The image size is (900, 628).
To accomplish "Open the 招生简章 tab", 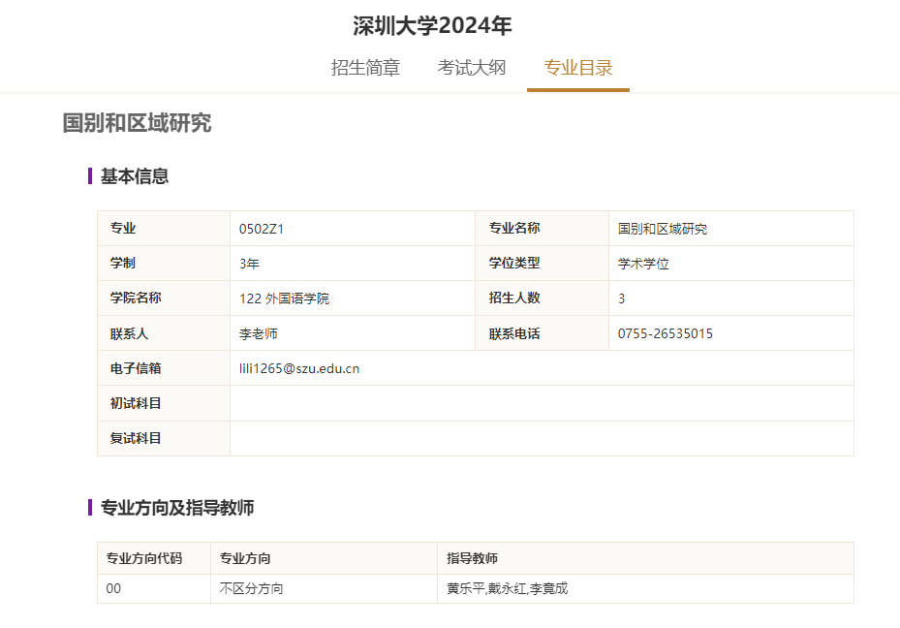I will click(365, 68).
